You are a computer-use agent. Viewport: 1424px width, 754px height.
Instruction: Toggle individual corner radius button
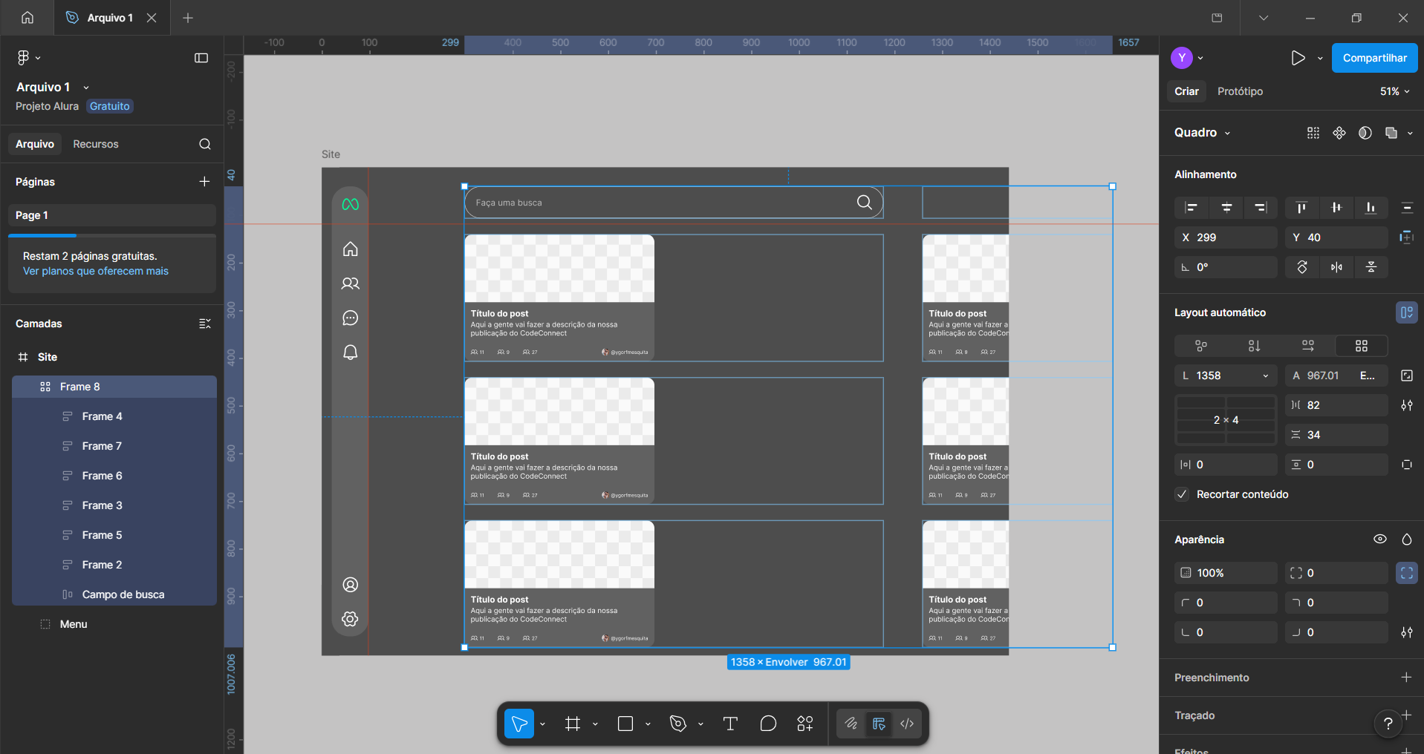pos(1407,573)
